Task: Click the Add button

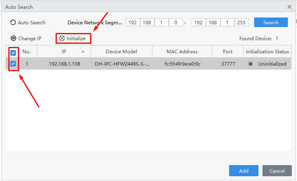Action: (x=243, y=171)
